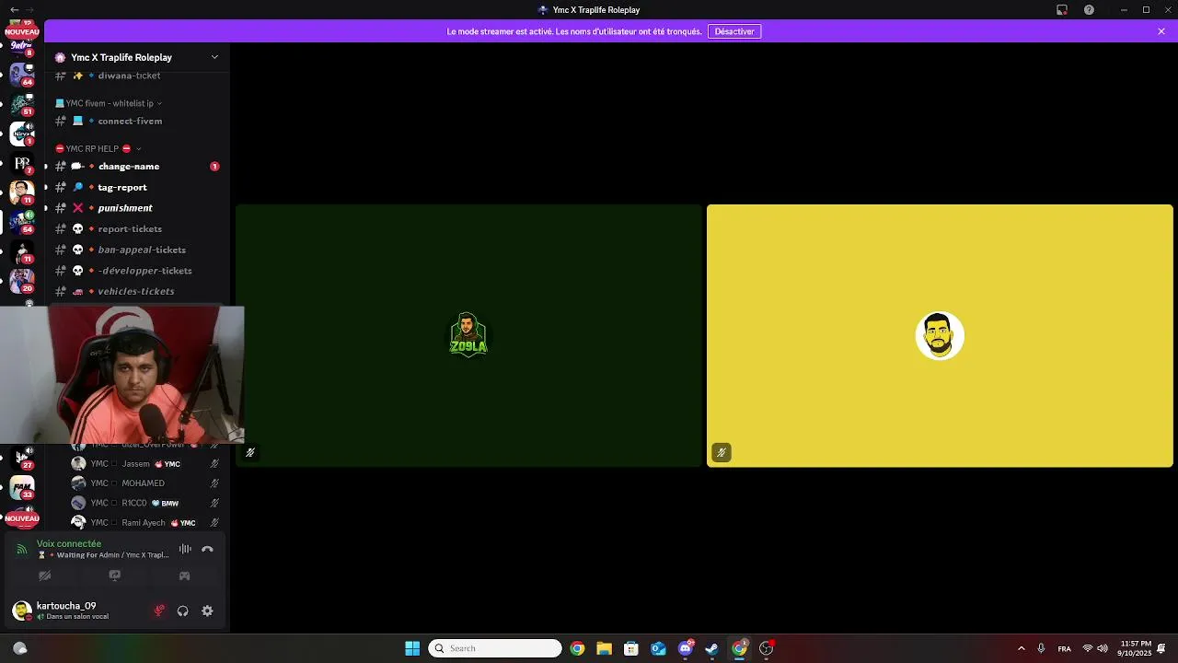Open Windows Start menu
The image size is (1178, 663).
coord(412,648)
